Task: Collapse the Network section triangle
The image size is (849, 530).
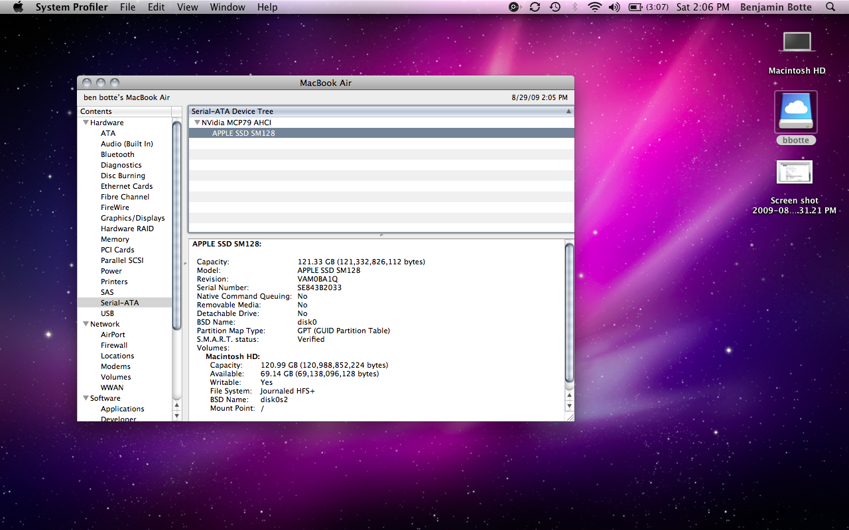Action: click(x=86, y=324)
